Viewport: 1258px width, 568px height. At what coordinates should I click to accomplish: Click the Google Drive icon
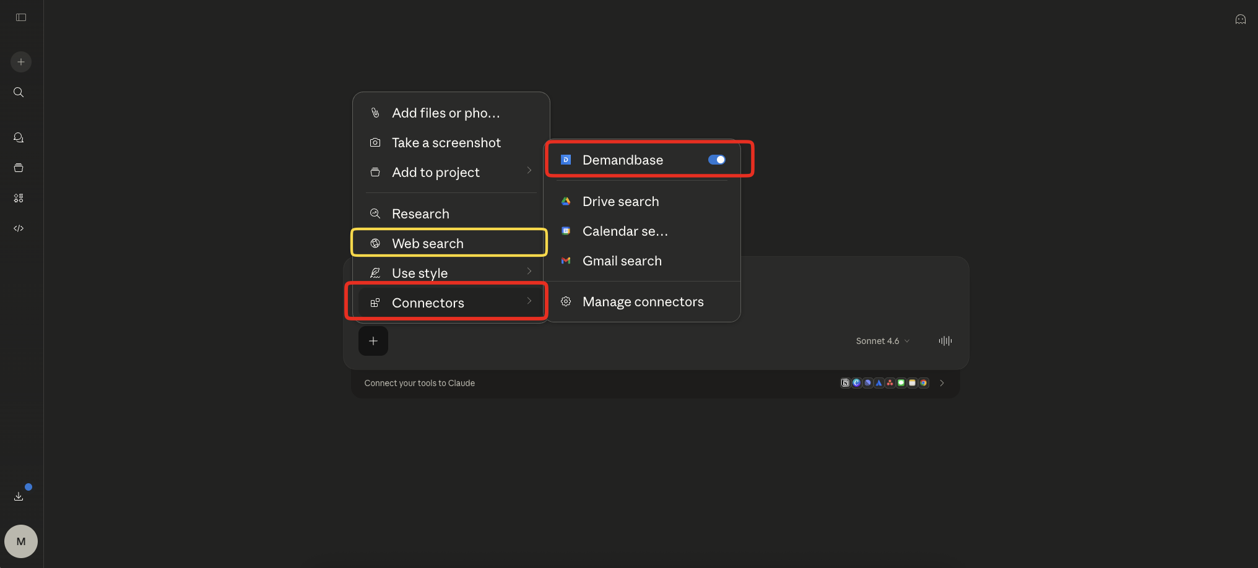(566, 201)
